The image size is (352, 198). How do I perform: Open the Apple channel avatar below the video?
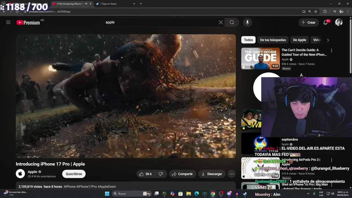coord(20,174)
